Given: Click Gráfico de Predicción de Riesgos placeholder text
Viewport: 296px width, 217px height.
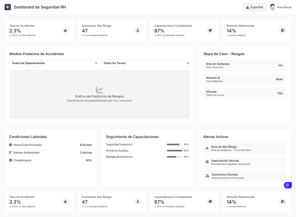Looking at the screenshot, I should [x=99, y=96].
